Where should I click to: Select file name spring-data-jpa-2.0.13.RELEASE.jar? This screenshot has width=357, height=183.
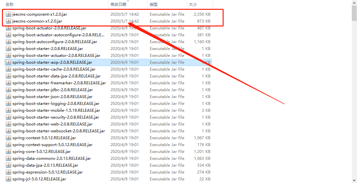[x=45, y=165]
